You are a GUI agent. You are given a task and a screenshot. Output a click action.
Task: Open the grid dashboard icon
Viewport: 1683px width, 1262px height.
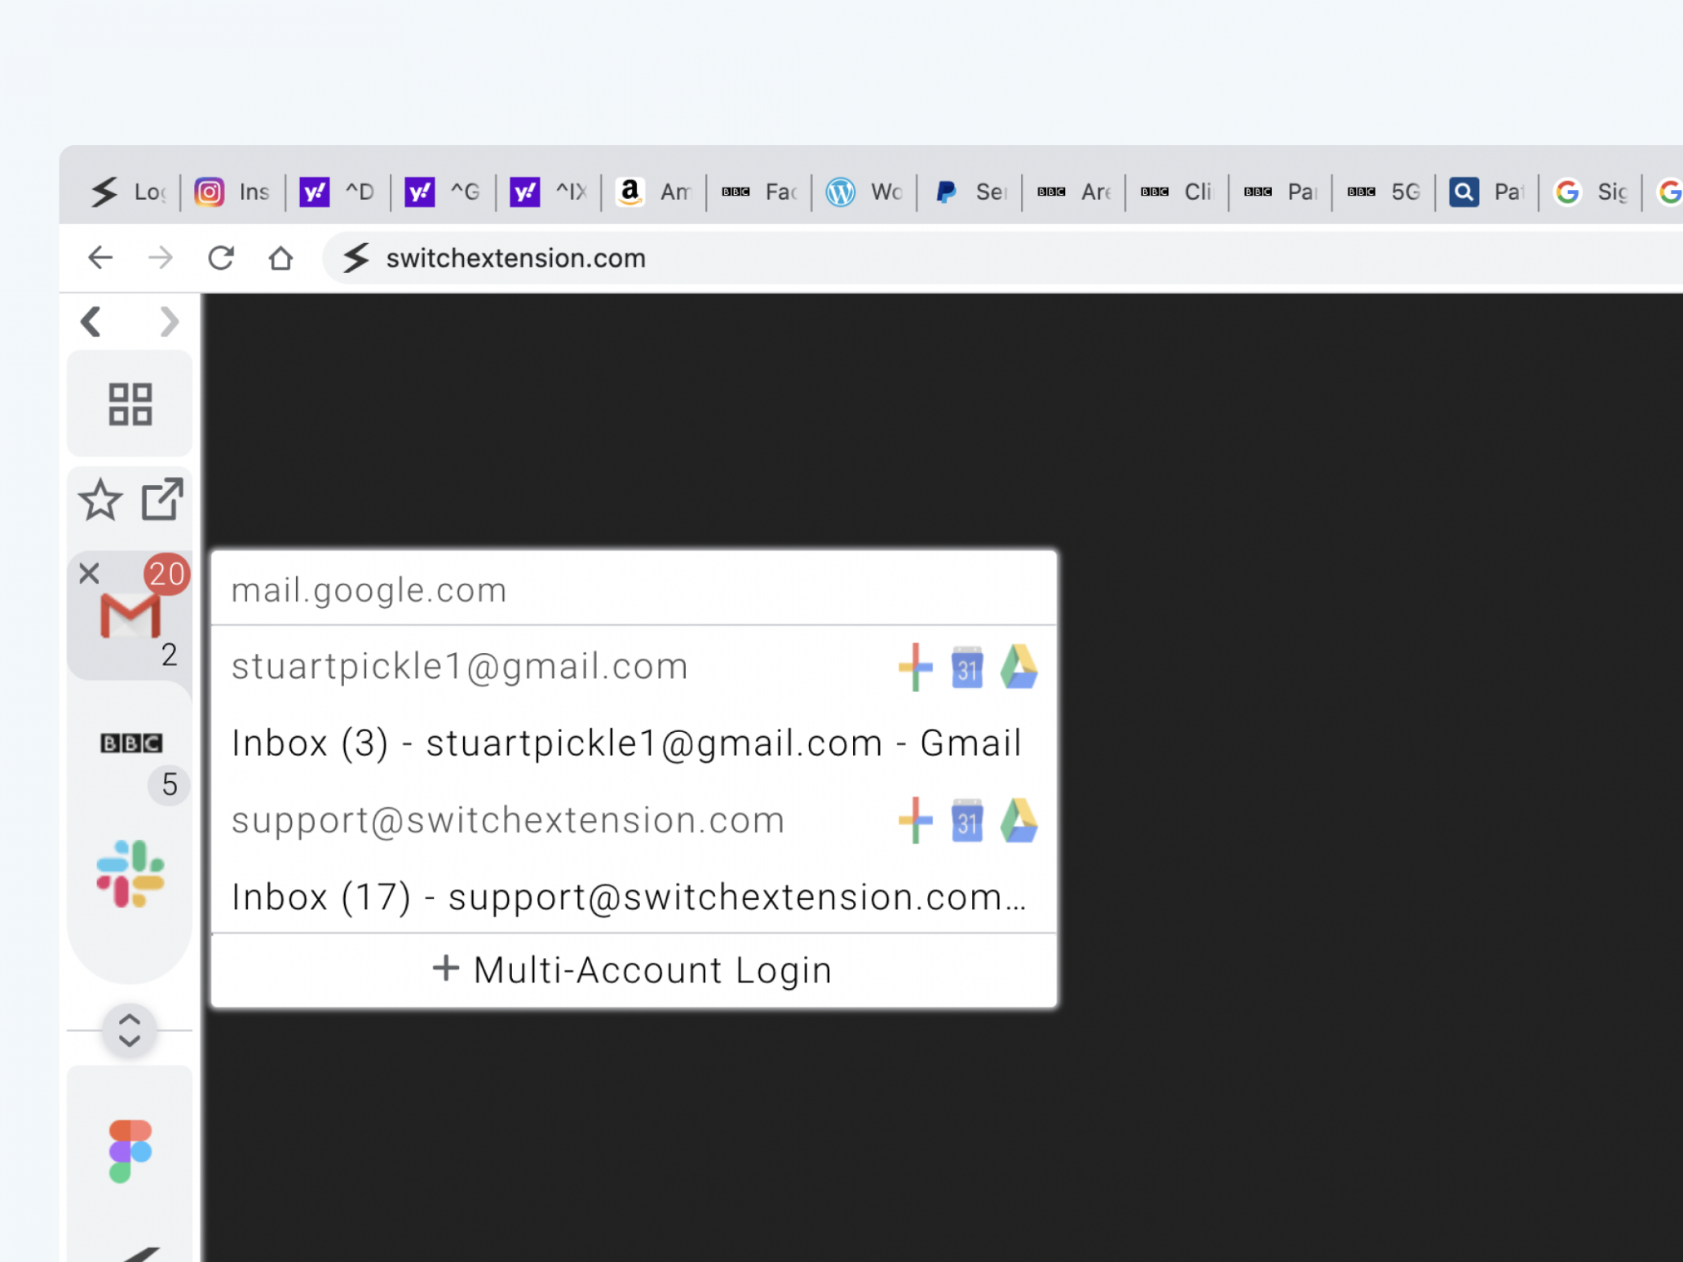coord(130,404)
